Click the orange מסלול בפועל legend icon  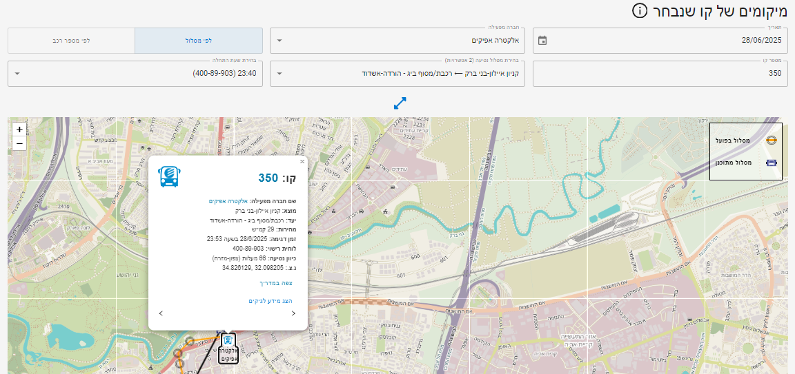click(771, 141)
